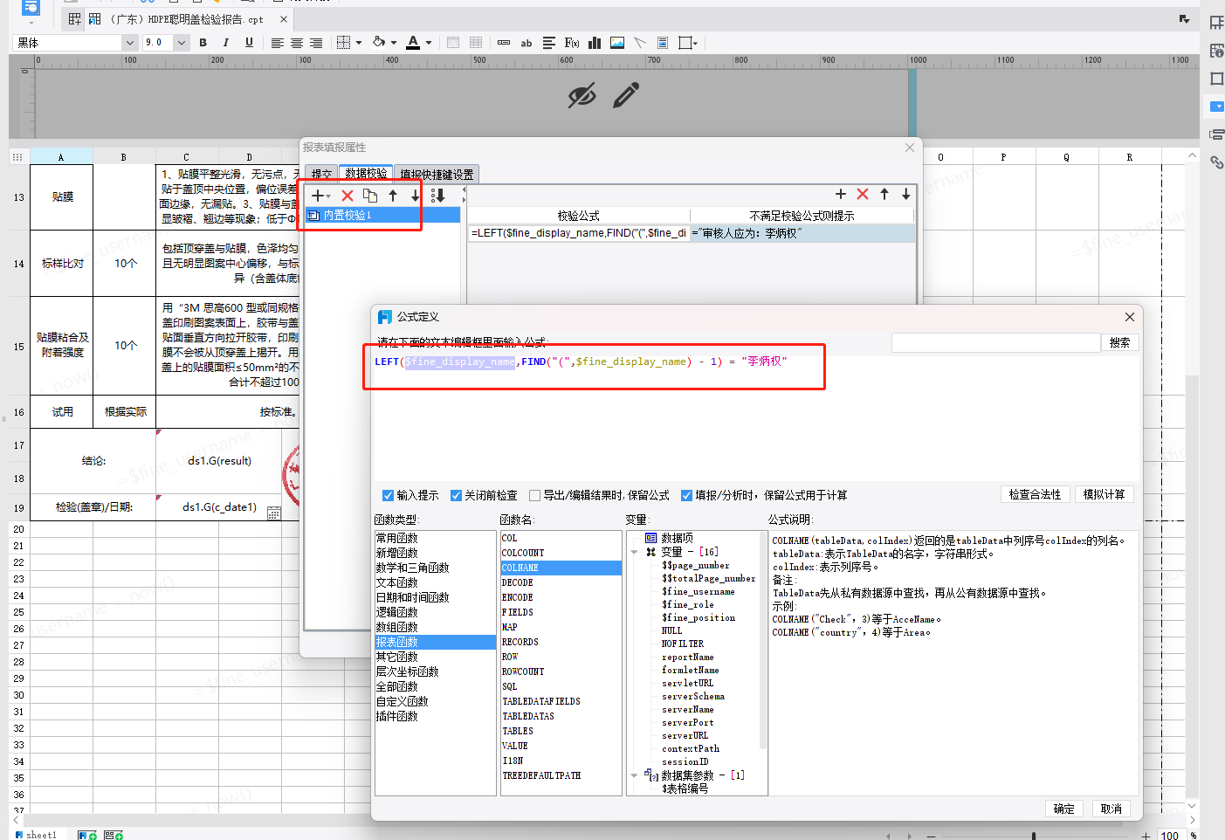Click the font color A swatch
The height and width of the screenshot is (840, 1225).
click(x=413, y=43)
